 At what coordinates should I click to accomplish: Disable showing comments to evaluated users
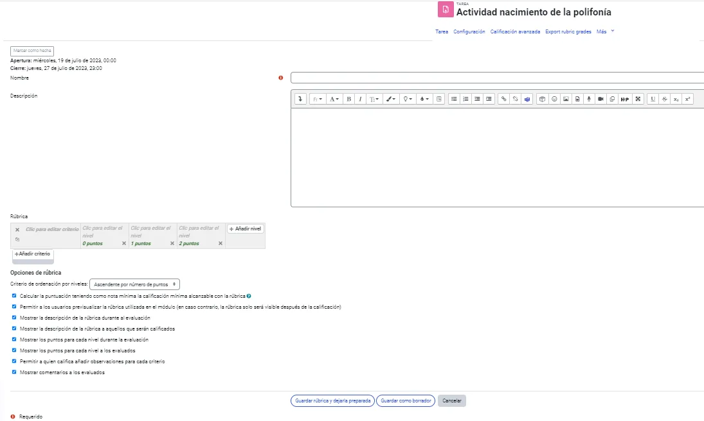coord(14,372)
